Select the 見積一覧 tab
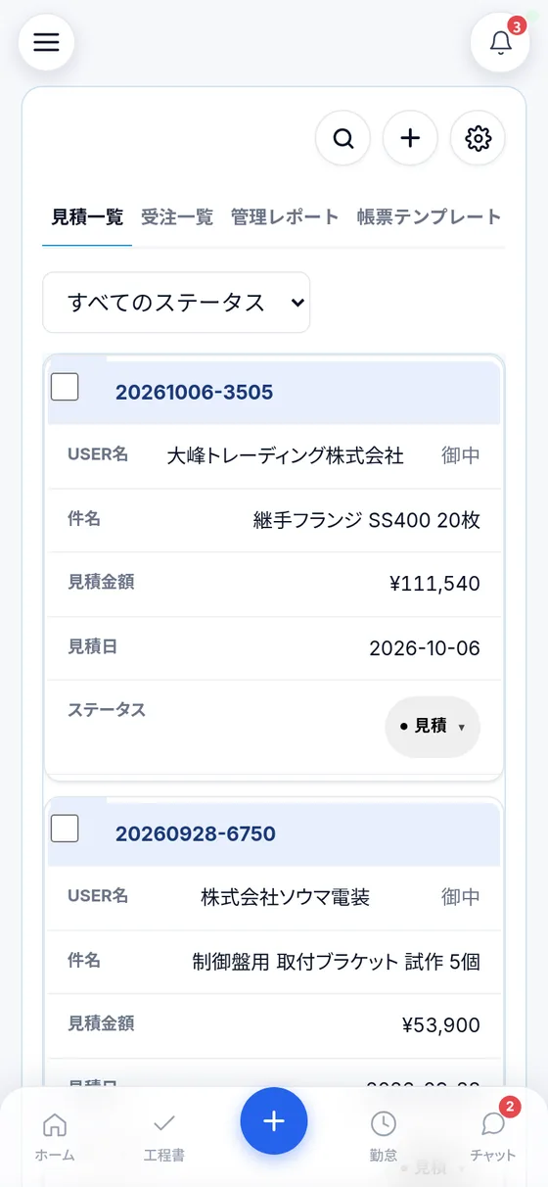 pos(88,216)
